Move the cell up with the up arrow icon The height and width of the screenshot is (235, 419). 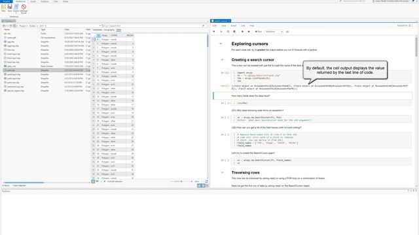tap(242, 32)
